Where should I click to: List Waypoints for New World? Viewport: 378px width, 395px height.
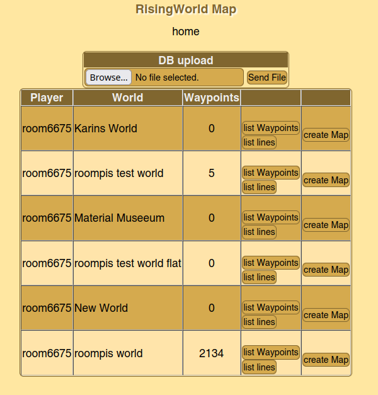pos(271,307)
